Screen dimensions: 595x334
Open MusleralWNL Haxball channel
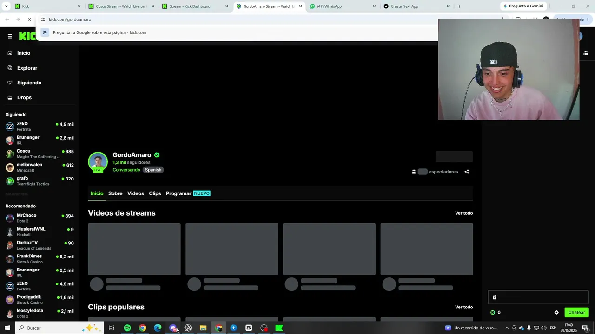(40, 231)
